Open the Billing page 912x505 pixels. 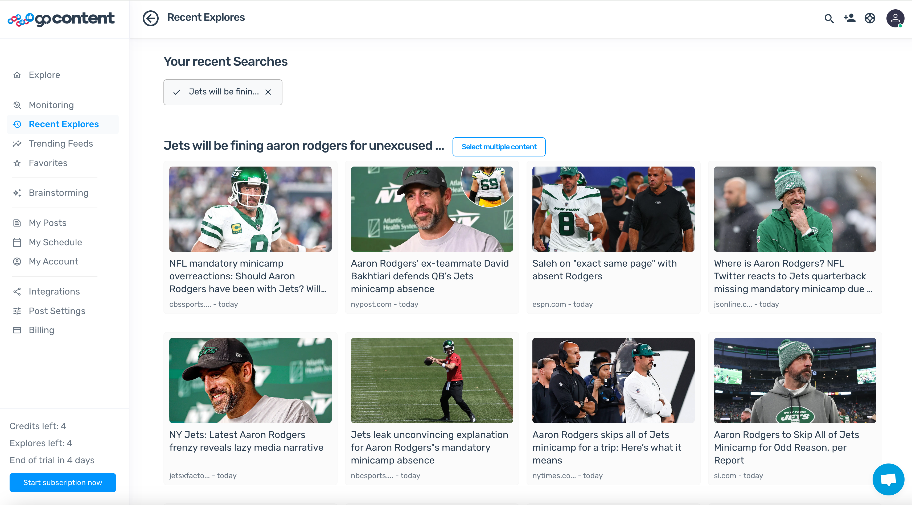pyautogui.click(x=42, y=330)
